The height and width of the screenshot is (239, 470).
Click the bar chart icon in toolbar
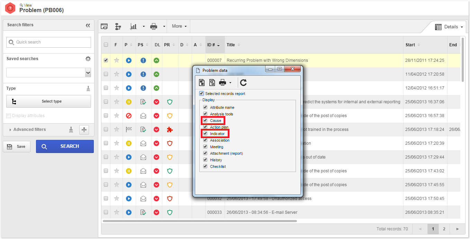133,26
